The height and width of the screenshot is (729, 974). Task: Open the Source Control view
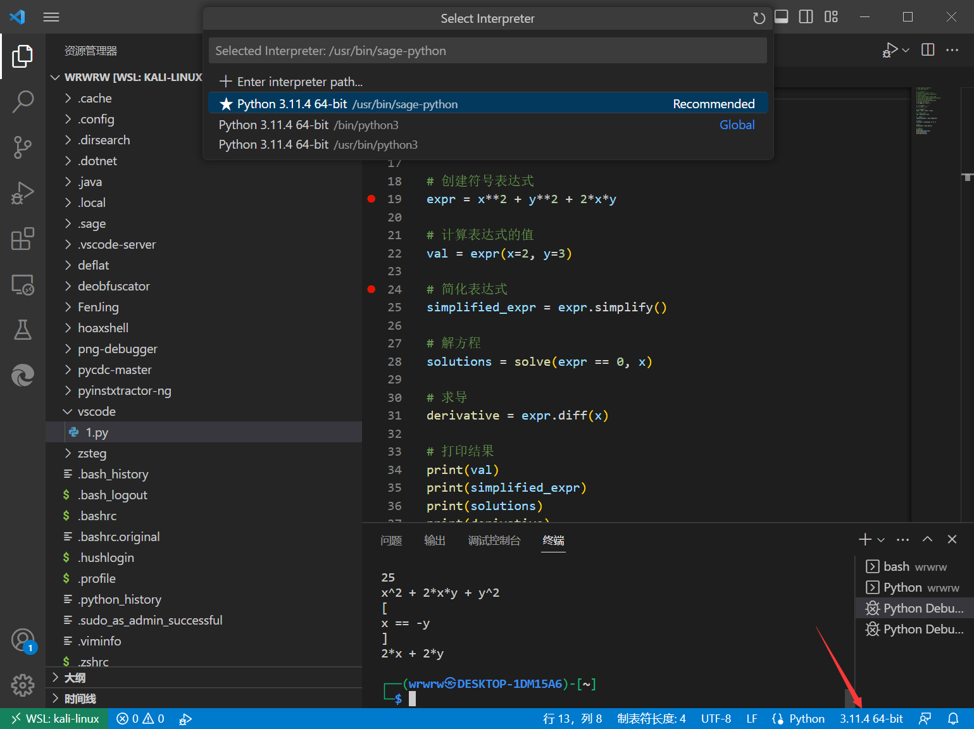click(x=23, y=147)
